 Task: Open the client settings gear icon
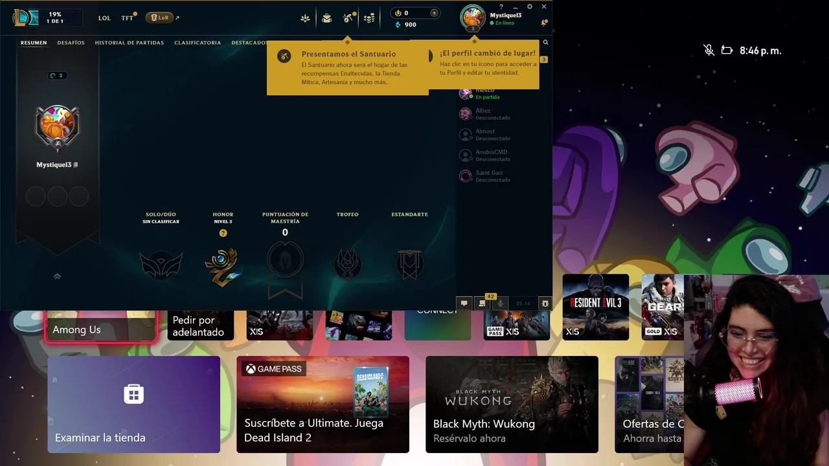tap(529, 6)
